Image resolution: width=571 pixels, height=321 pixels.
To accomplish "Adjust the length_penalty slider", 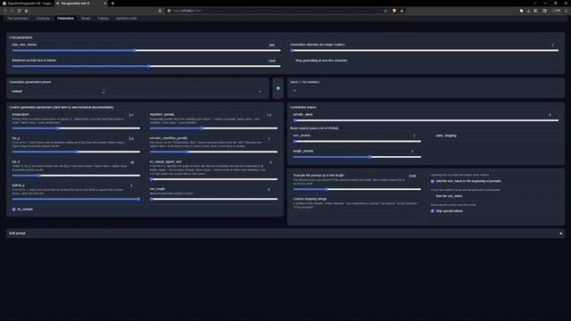I will pyautogui.click(x=357, y=157).
